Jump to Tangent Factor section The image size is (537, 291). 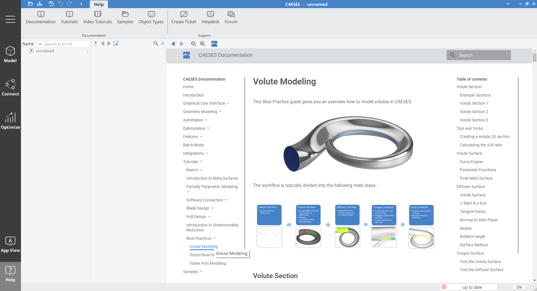coord(473,212)
